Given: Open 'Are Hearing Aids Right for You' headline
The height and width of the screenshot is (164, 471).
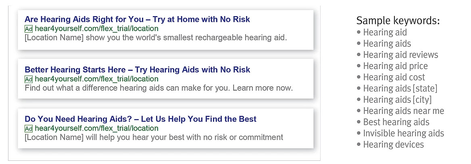Looking at the screenshot, I should 137,19.
